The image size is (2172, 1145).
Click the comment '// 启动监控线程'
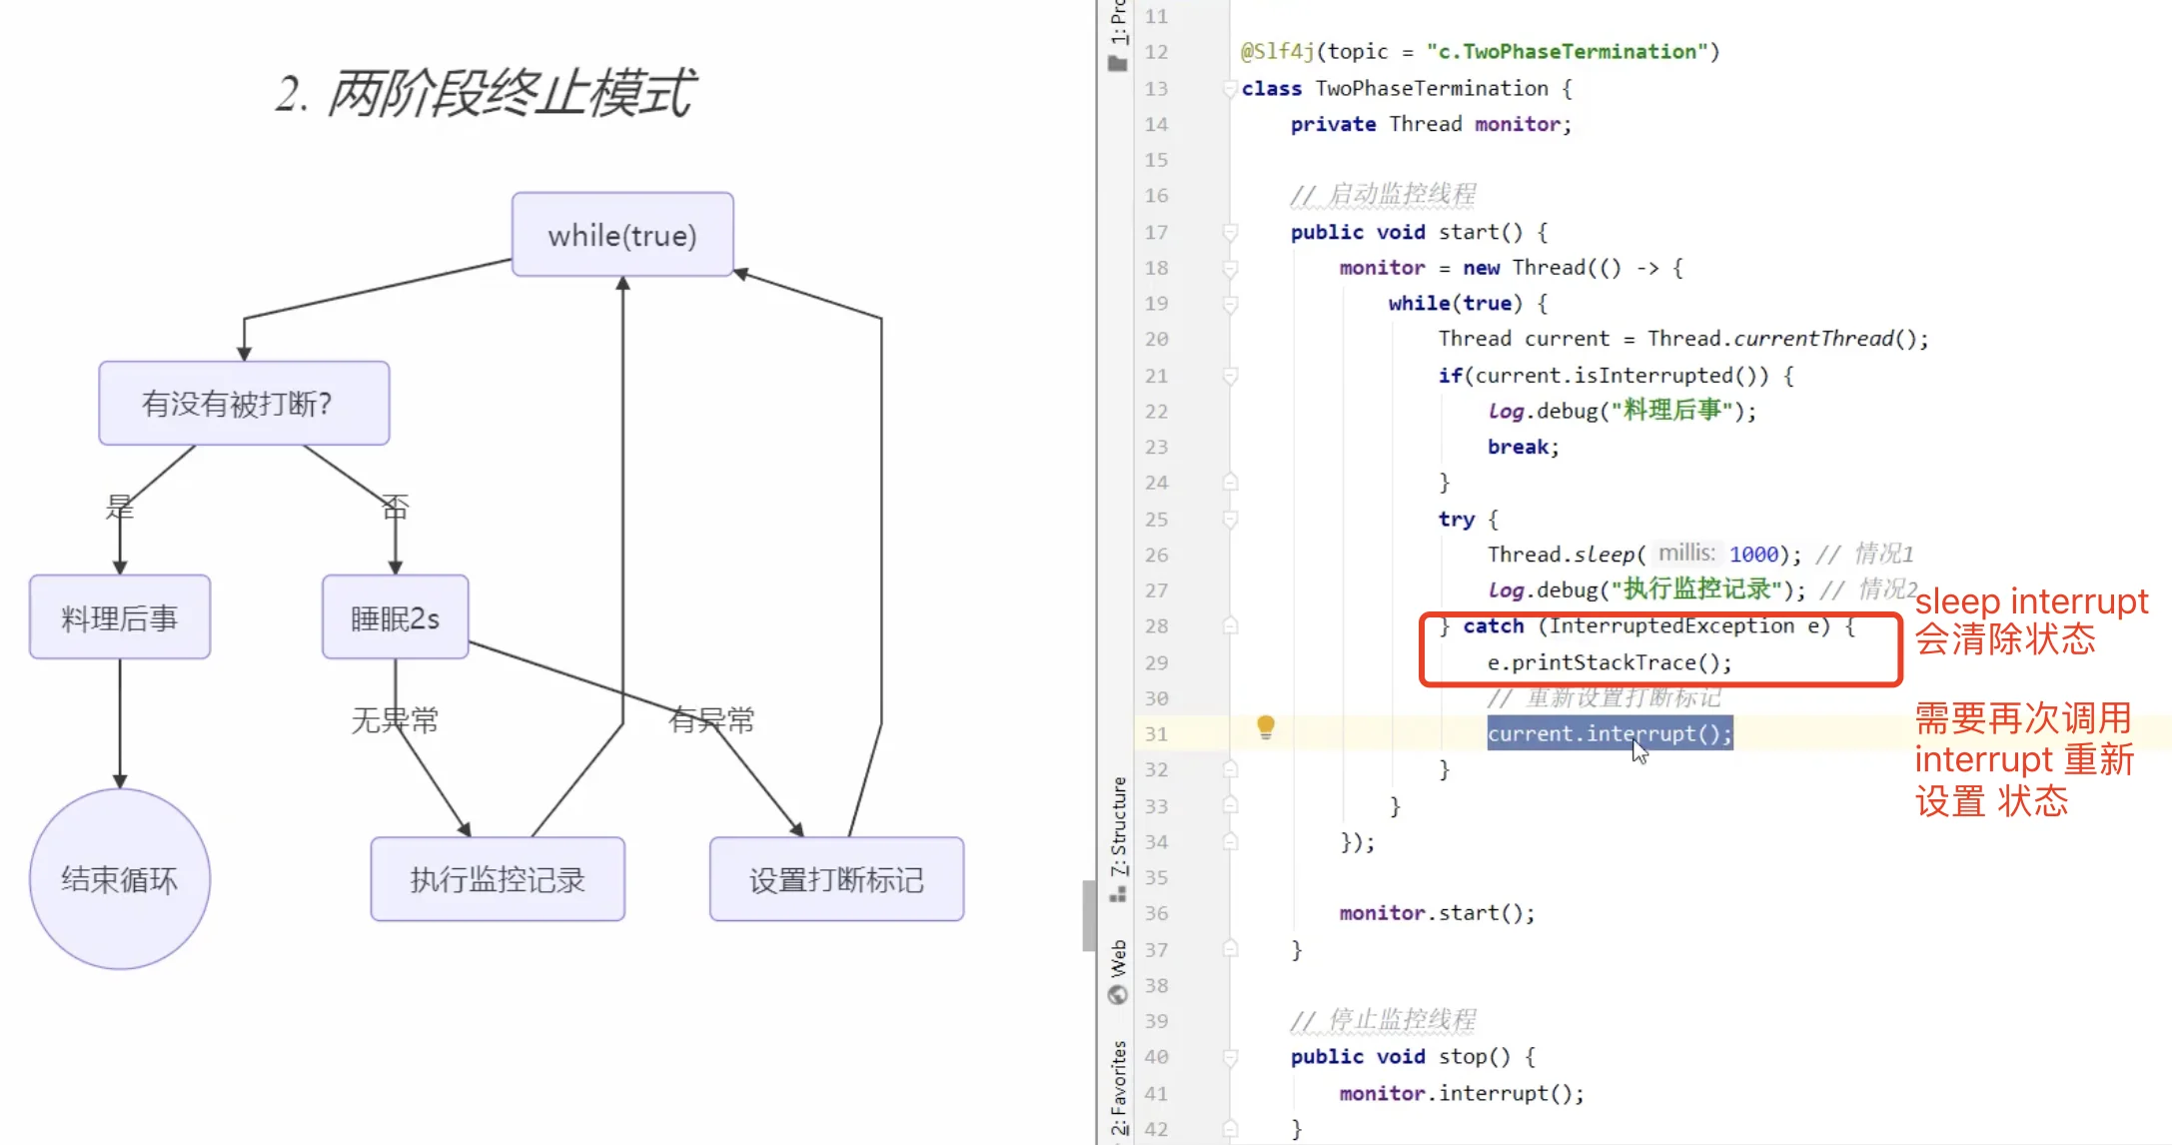(x=1383, y=195)
